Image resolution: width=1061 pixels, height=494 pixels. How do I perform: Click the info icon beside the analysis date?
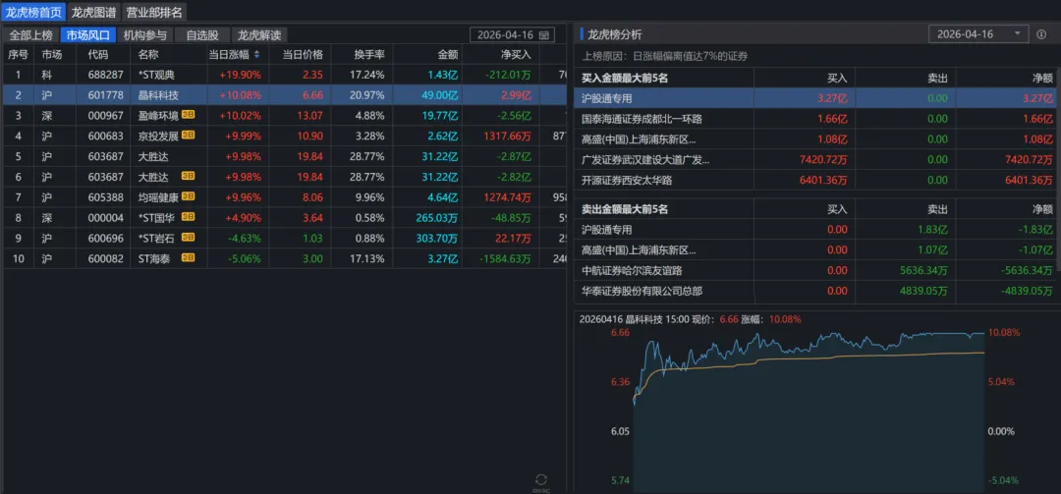(x=1041, y=34)
